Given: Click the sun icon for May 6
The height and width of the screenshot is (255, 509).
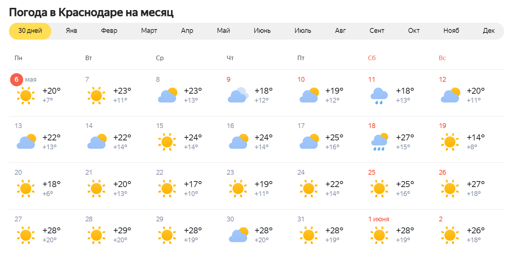Looking at the screenshot, I should [x=25, y=96].
